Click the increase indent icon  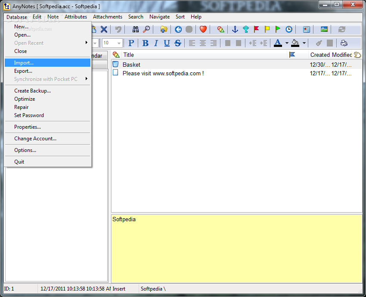click(x=263, y=43)
